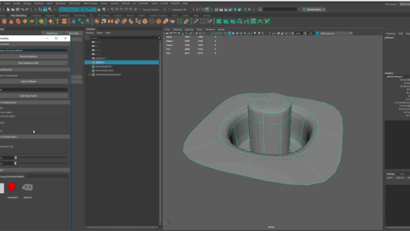
Task: Toggle the selection lock padlock icon
Action: click(x=99, y=10)
